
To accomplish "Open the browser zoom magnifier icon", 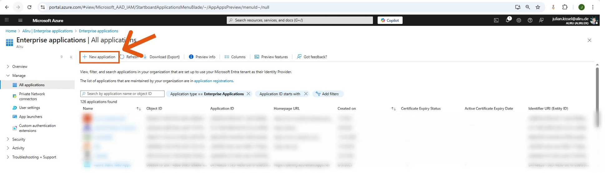I will (528, 7).
